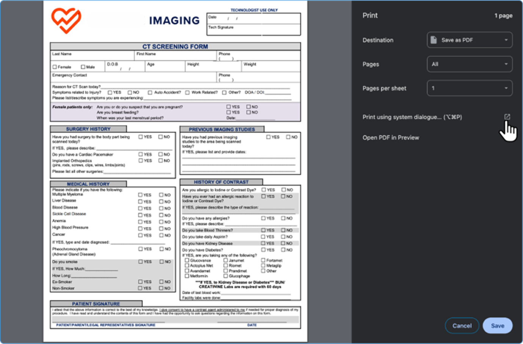Choose Open PDF in Preview
Image resolution: width=523 pixels, height=344 pixels.
click(x=391, y=137)
